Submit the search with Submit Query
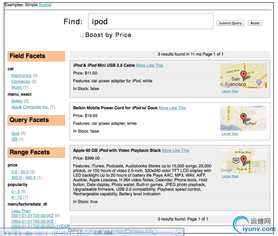 (x=230, y=23)
